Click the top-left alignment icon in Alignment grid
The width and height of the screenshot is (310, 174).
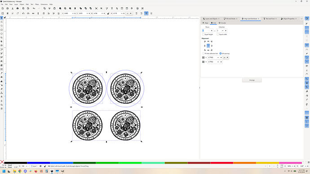click(x=205, y=41)
